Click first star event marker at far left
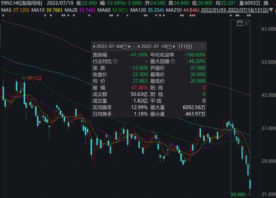276x198 pixels. coord(3,16)
